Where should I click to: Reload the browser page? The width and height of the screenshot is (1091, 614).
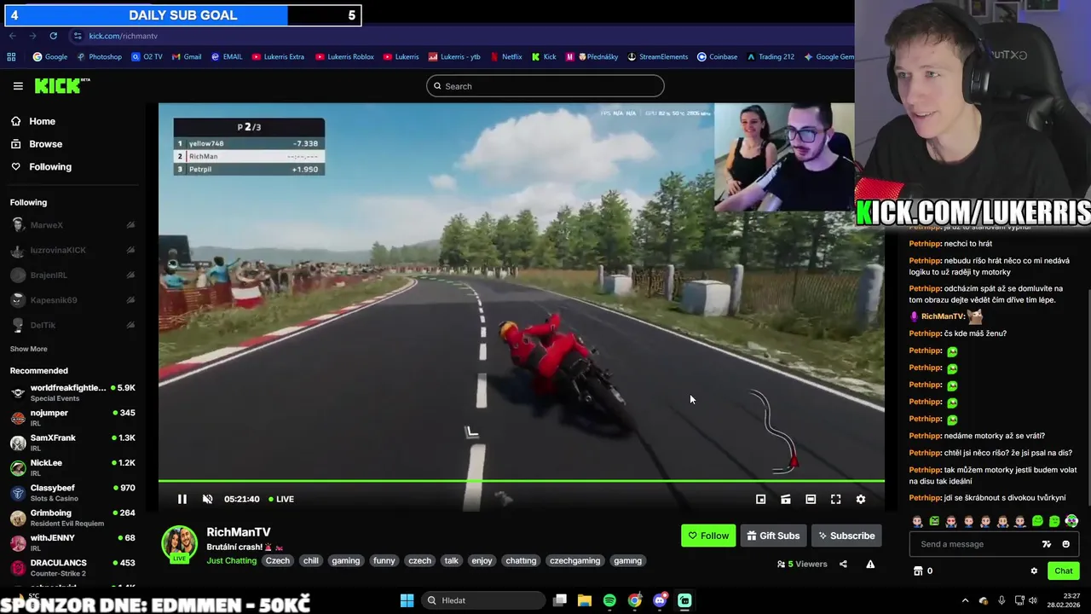(x=53, y=36)
